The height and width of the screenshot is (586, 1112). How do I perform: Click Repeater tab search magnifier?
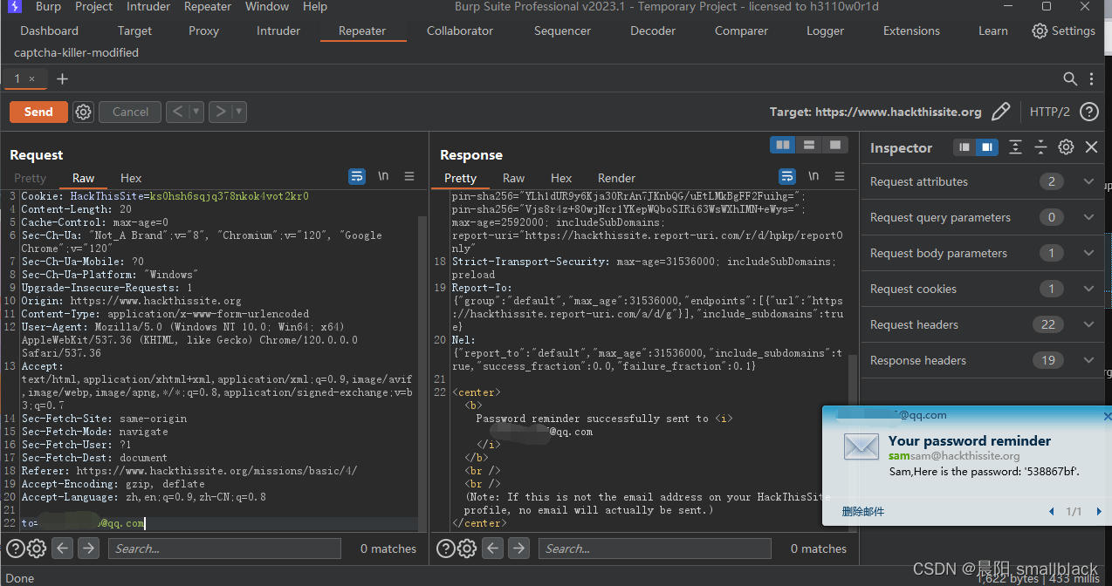[x=1070, y=78]
